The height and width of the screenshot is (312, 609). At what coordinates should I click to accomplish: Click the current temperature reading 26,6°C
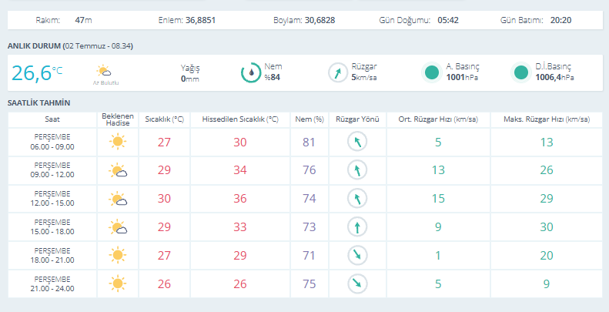(36, 72)
